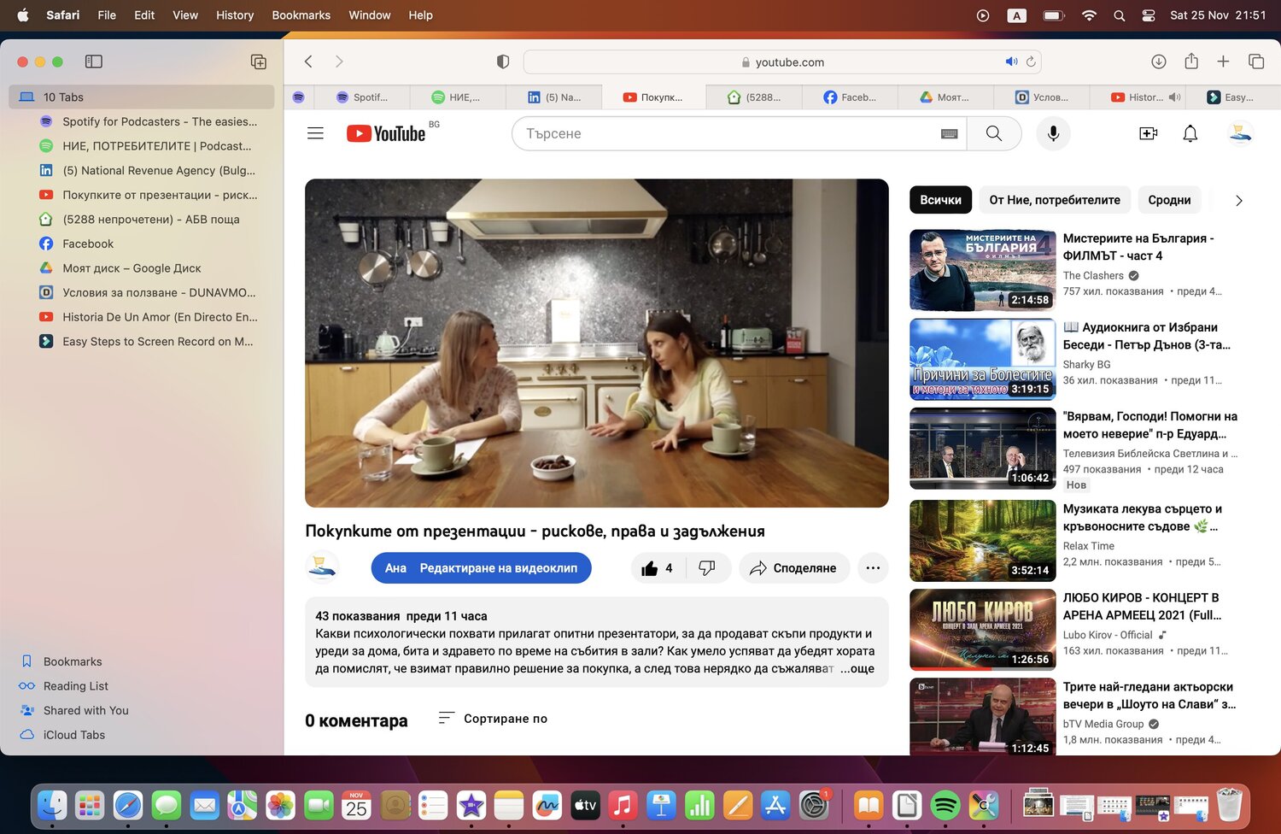Mute the 'Histor...' tab speaker icon

click(x=1175, y=97)
